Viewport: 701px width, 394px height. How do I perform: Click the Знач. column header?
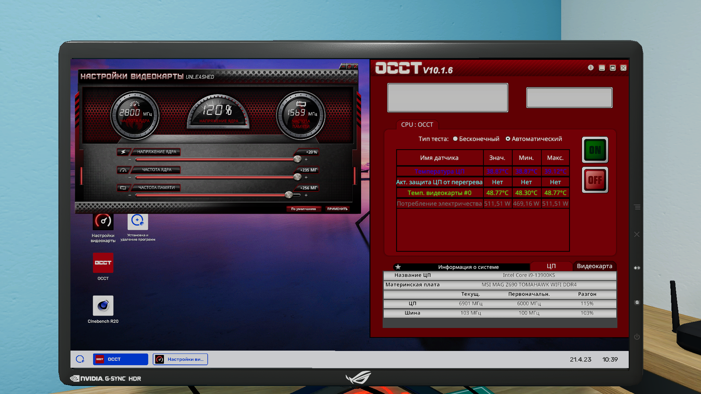(497, 158)
